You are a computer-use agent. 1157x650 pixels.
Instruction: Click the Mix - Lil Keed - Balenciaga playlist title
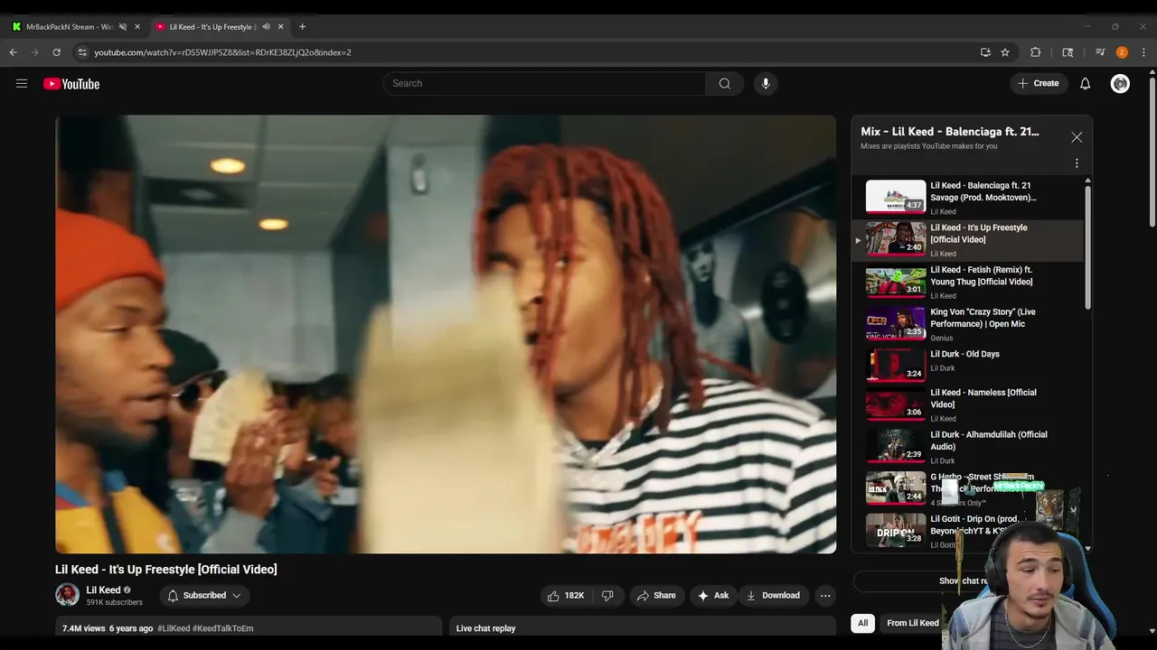pyautogui.click(x=950, y=132)
